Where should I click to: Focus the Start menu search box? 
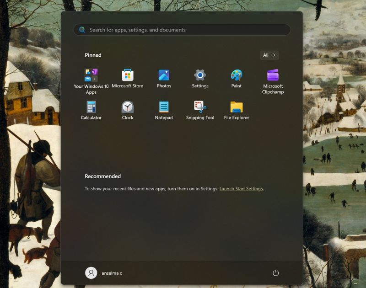pyautogui.click(x=182, y=30)
